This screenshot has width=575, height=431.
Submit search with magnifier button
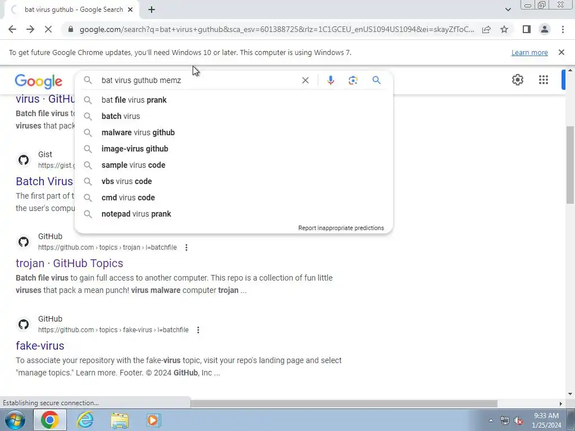pos(376,80)
